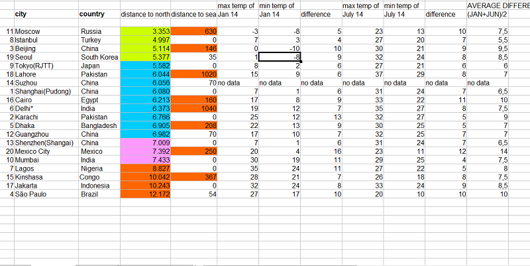Click the Lahore city cell
This screenshot has width=530, height=266.
pos(46,74)
